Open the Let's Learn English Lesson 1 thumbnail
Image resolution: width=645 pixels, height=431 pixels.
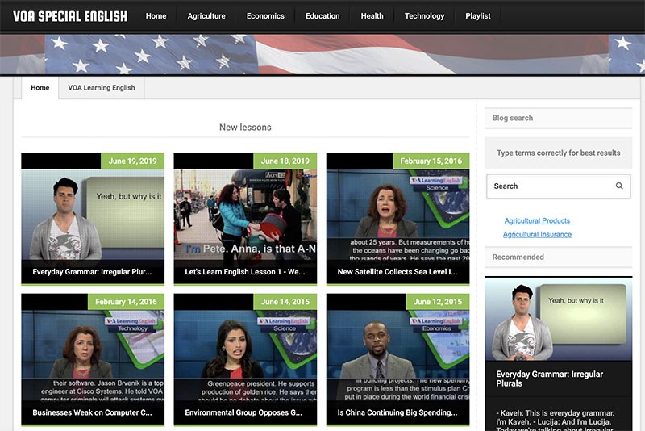click(245, 219)
